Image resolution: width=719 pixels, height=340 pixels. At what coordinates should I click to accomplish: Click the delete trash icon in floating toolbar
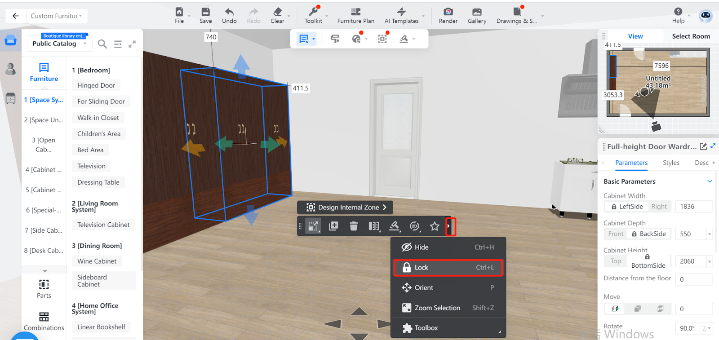tap(354, 226)
